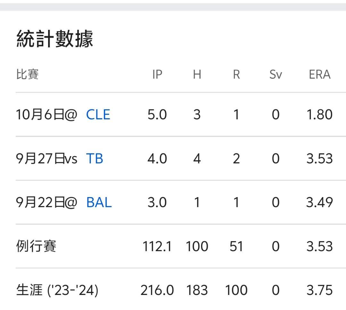The height and width of the screenshot is (310, 346).
Task: Click the Sv column header
Action: [x=276, y=75]
